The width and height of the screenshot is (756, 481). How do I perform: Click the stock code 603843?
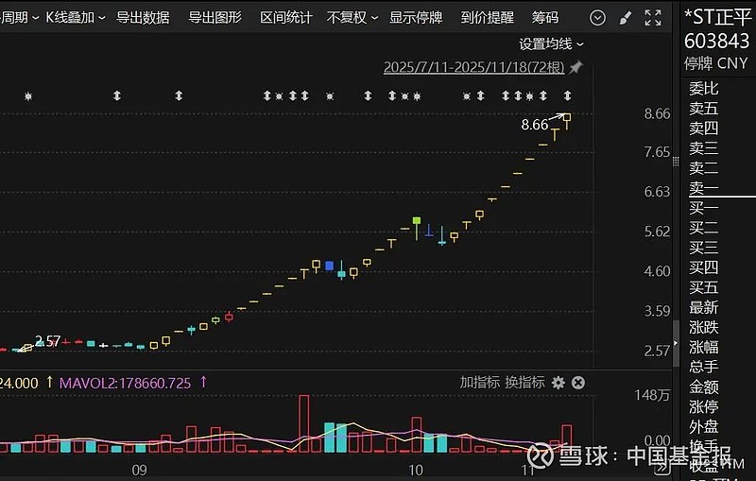[x=717, y=42]
